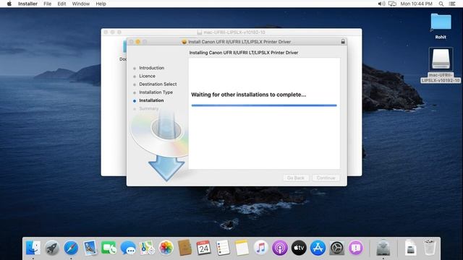Click 'Waiting for other installations to complete...' text
Screen dimensions: 463x260
[x=249, y=95]
